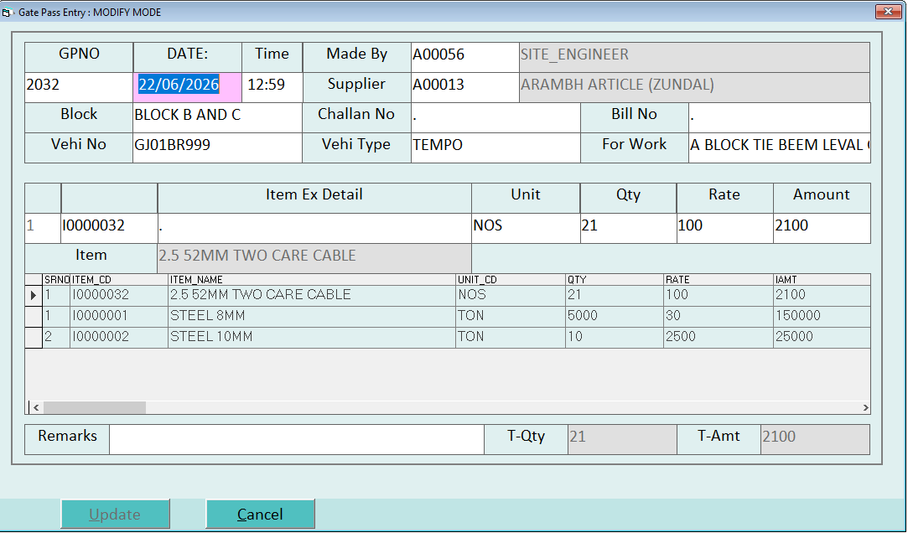Click the Bill No input field
This screenshot has width=908, height=533.
click(780, 117)
